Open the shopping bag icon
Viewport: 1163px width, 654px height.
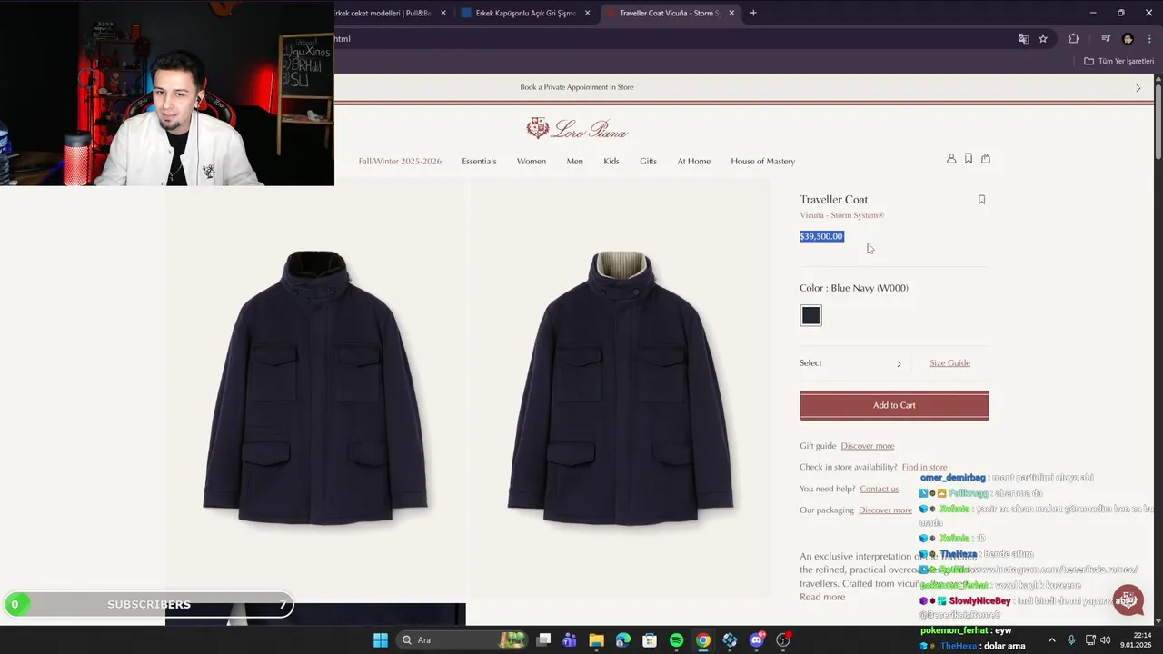click(x=986, y=159)
